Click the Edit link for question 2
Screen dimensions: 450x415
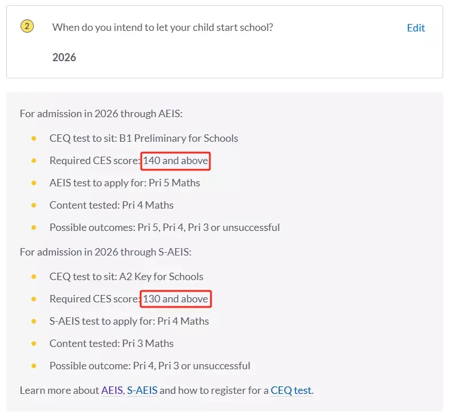(x=416, y=28)
